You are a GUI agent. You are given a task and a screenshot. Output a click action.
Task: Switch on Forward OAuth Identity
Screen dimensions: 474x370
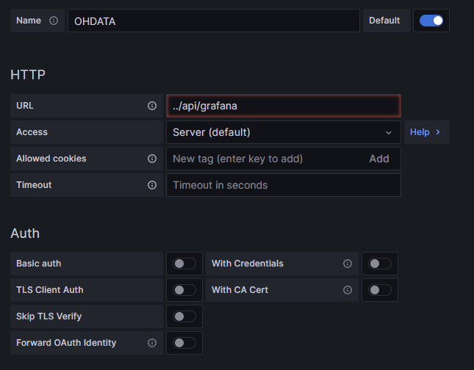(184, 343)
